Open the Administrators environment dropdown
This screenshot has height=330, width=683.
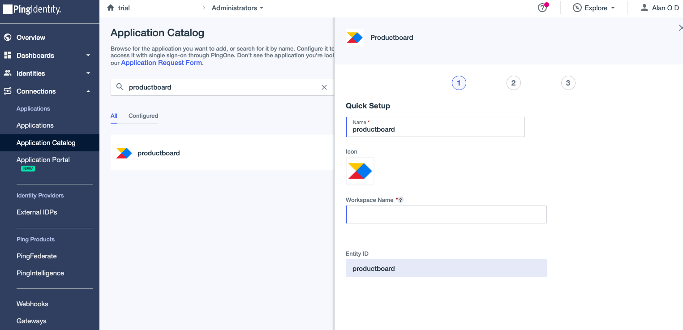pyautogui.click(x=238, y=8)
